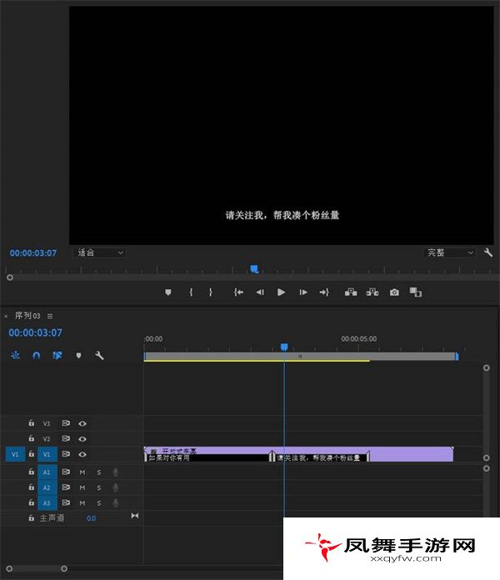Viewport: 500px width, 580px height.
Task: Enable voice-over record on A1
Action: [116, 472]
